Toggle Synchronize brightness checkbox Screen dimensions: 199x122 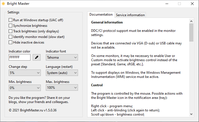[11, 26]
